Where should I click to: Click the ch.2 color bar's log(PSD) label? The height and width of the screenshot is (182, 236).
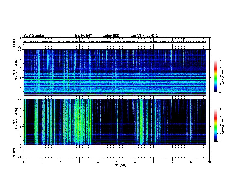click(223, 126)
